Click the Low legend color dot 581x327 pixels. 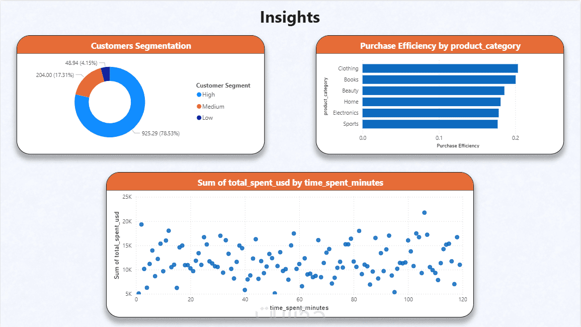(x=199, y=118)
